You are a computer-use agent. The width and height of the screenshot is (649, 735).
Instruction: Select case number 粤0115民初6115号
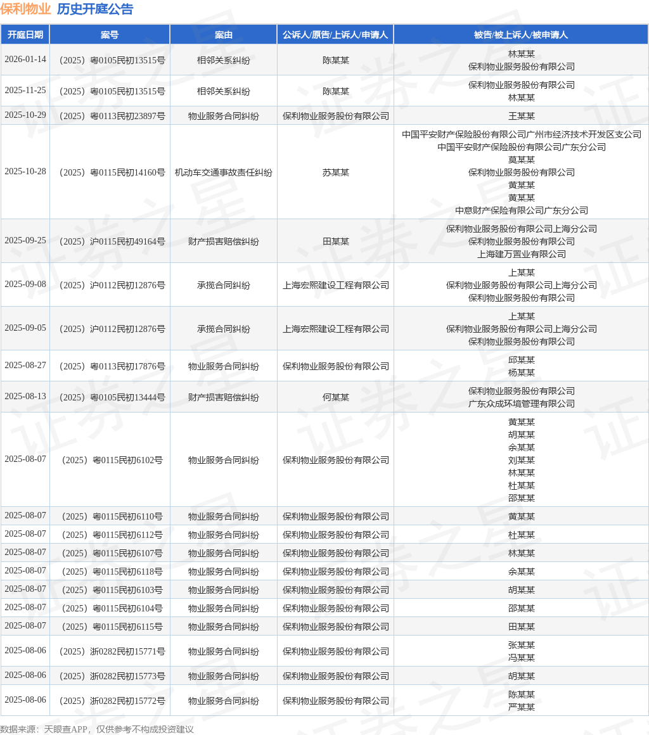[x=112, y=626]
